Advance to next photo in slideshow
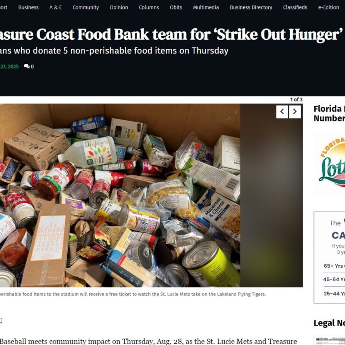Image resolution: width=345 pixels, height=345 pixels. [x=295, y=112]
